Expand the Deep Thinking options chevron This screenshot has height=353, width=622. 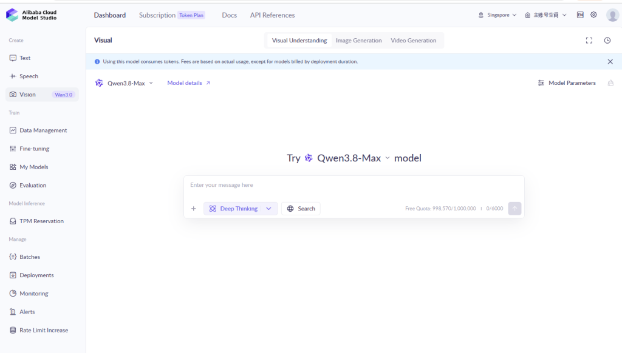[268, 209]
